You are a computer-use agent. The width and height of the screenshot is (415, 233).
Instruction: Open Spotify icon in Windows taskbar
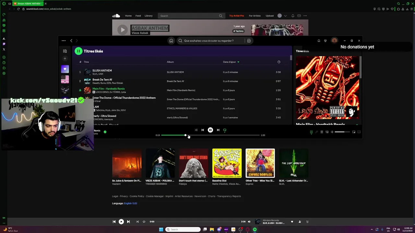(x=255, y=229)
